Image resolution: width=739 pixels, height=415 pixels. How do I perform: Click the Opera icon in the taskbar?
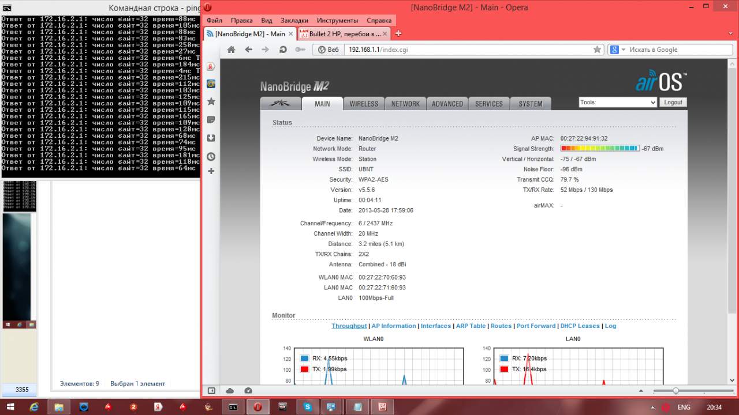[257, 407]
